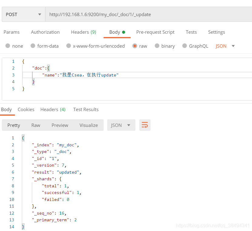Open the Authorization tab
Viewport: 252px width, 231px height.
pos(45,32)
